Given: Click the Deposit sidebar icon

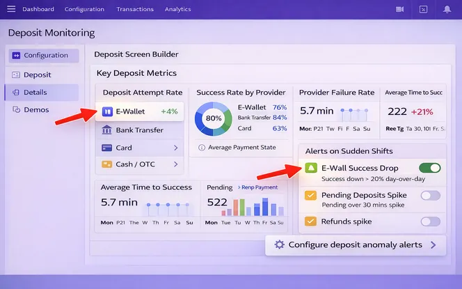Looking at the screenshot, I should [x=16, y=75].
